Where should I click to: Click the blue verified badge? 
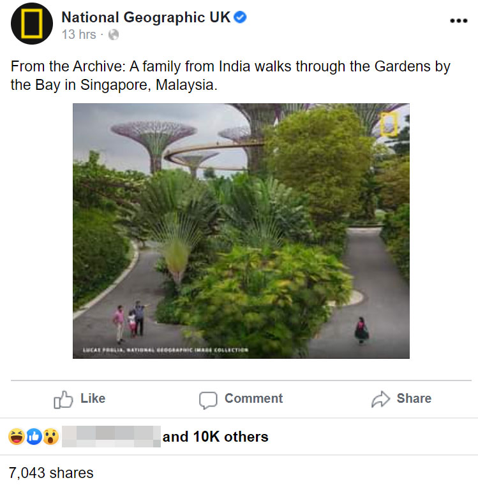(240, 17)
